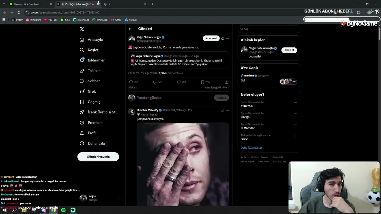Open more options for El Matador trend
The height and width of the screenshot is (214, 381).
point(295,125)
